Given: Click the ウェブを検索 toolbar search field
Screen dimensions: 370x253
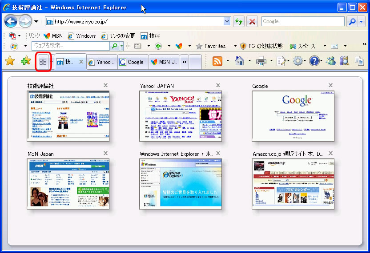Looking at the screenshot, I should coord(71,46).
